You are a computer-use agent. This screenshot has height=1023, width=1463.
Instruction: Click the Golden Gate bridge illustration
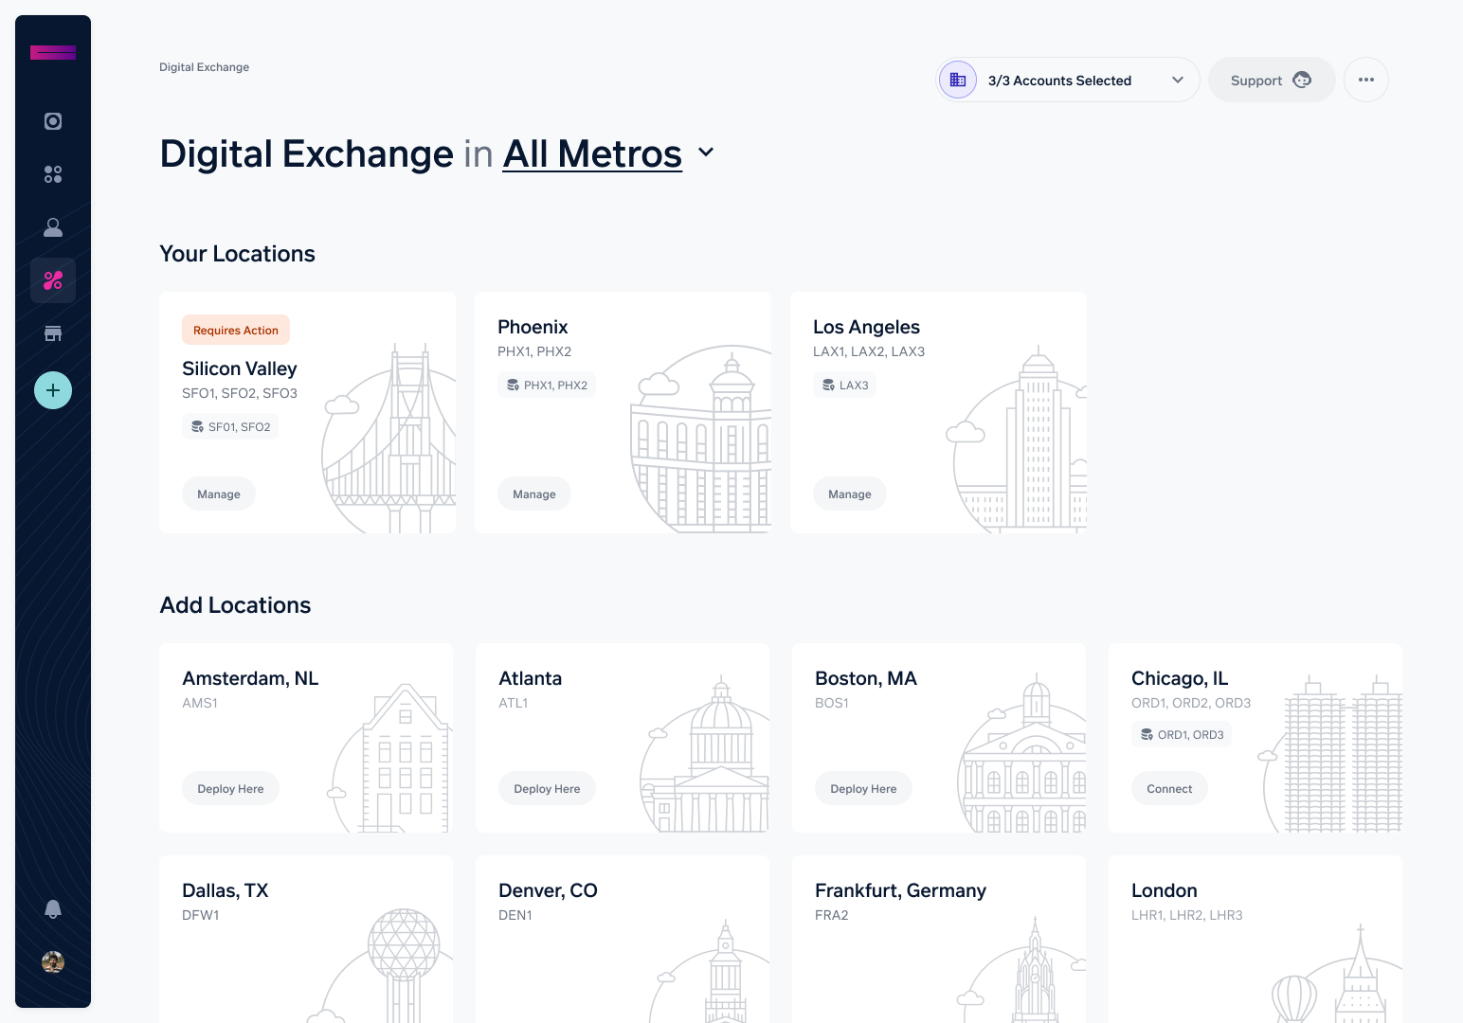[389, 439]
